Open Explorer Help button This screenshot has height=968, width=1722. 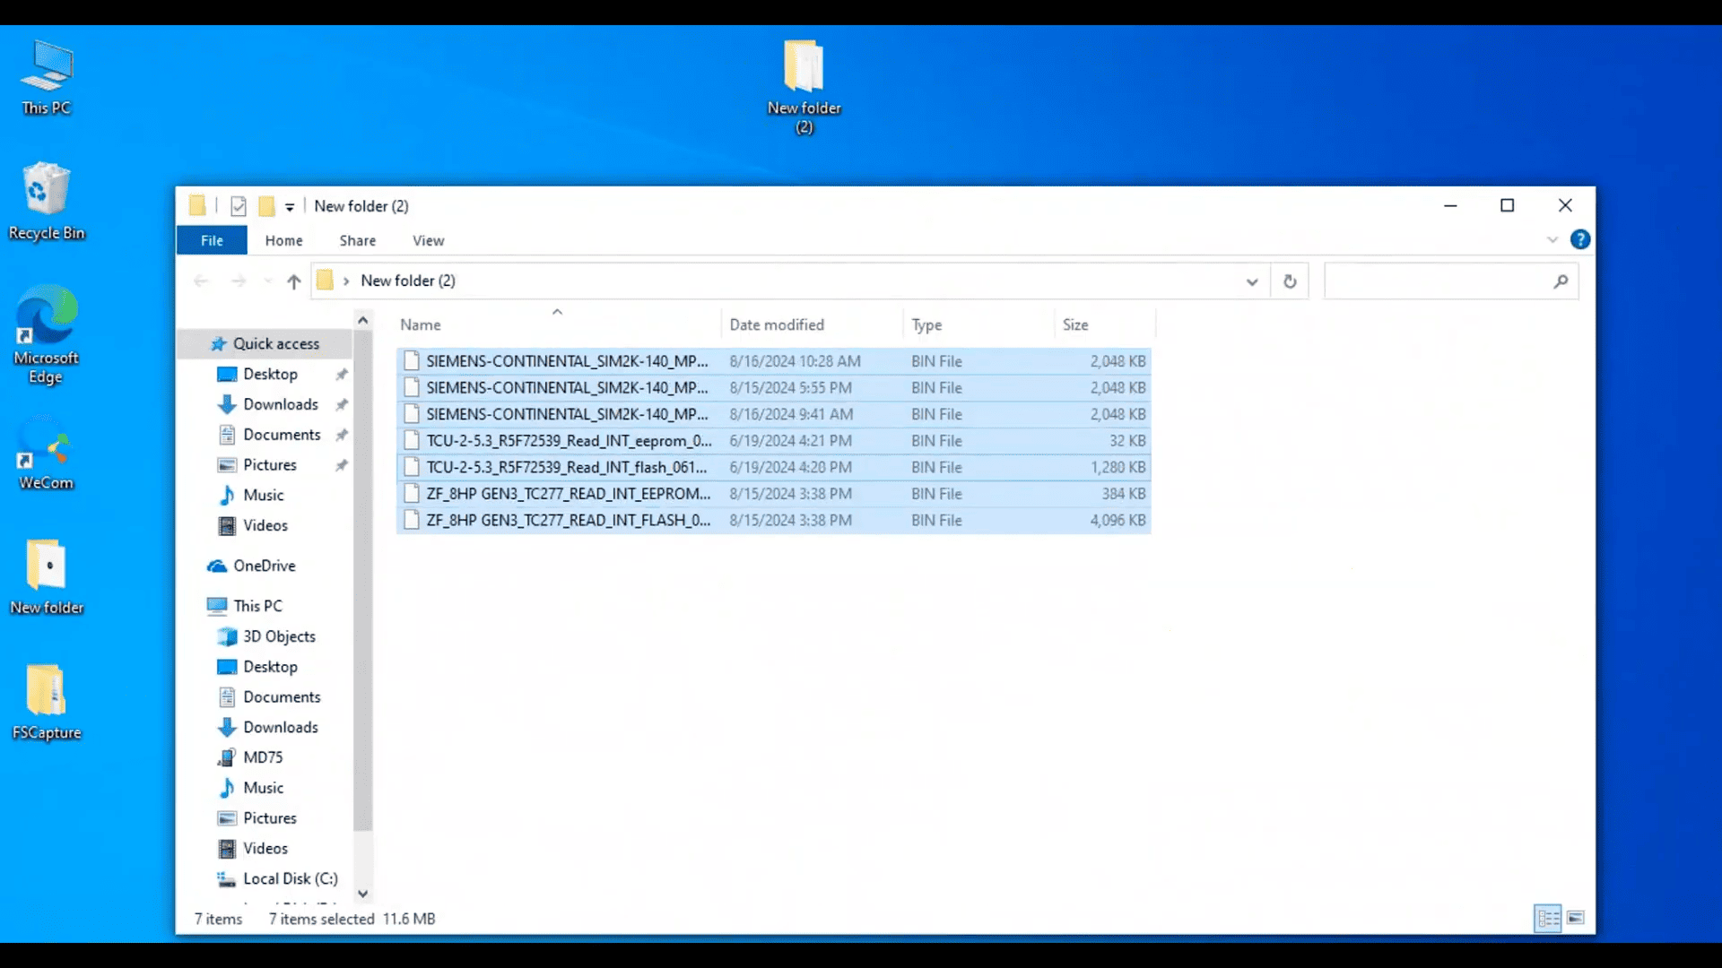(x=1580, y=239)
